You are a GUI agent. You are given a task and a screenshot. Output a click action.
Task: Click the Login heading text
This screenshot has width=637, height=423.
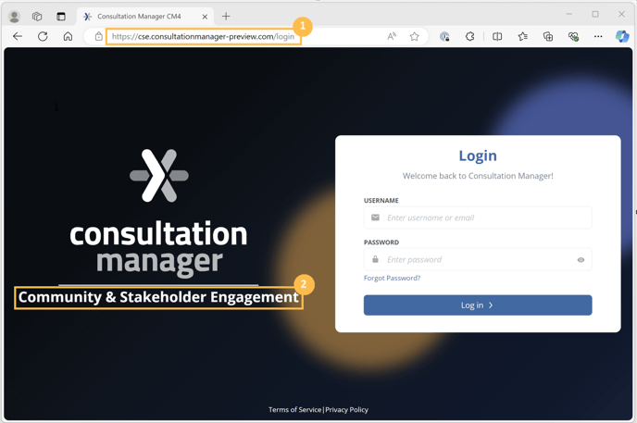(478, 156)
